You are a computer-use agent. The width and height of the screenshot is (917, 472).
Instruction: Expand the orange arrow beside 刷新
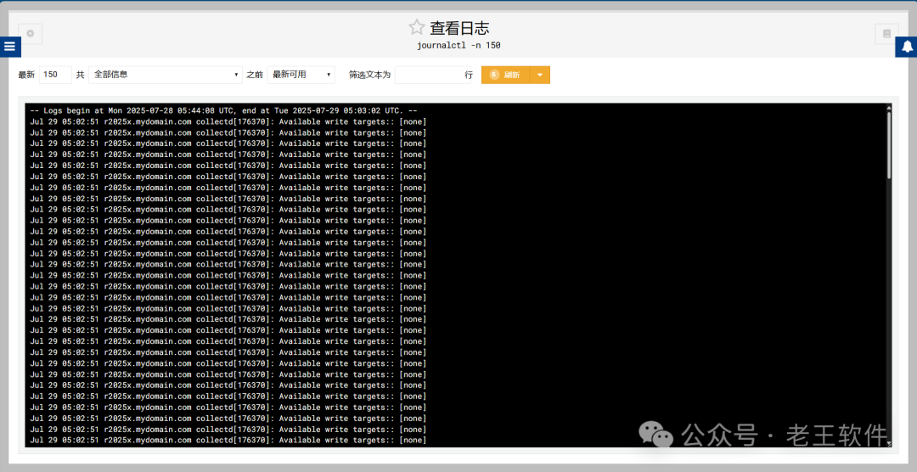(x=540, y=75)
